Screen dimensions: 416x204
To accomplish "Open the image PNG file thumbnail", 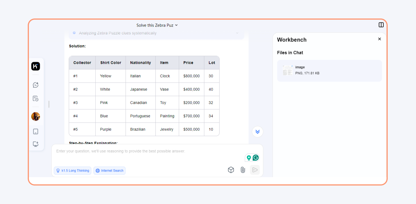I will pos(288,71).
